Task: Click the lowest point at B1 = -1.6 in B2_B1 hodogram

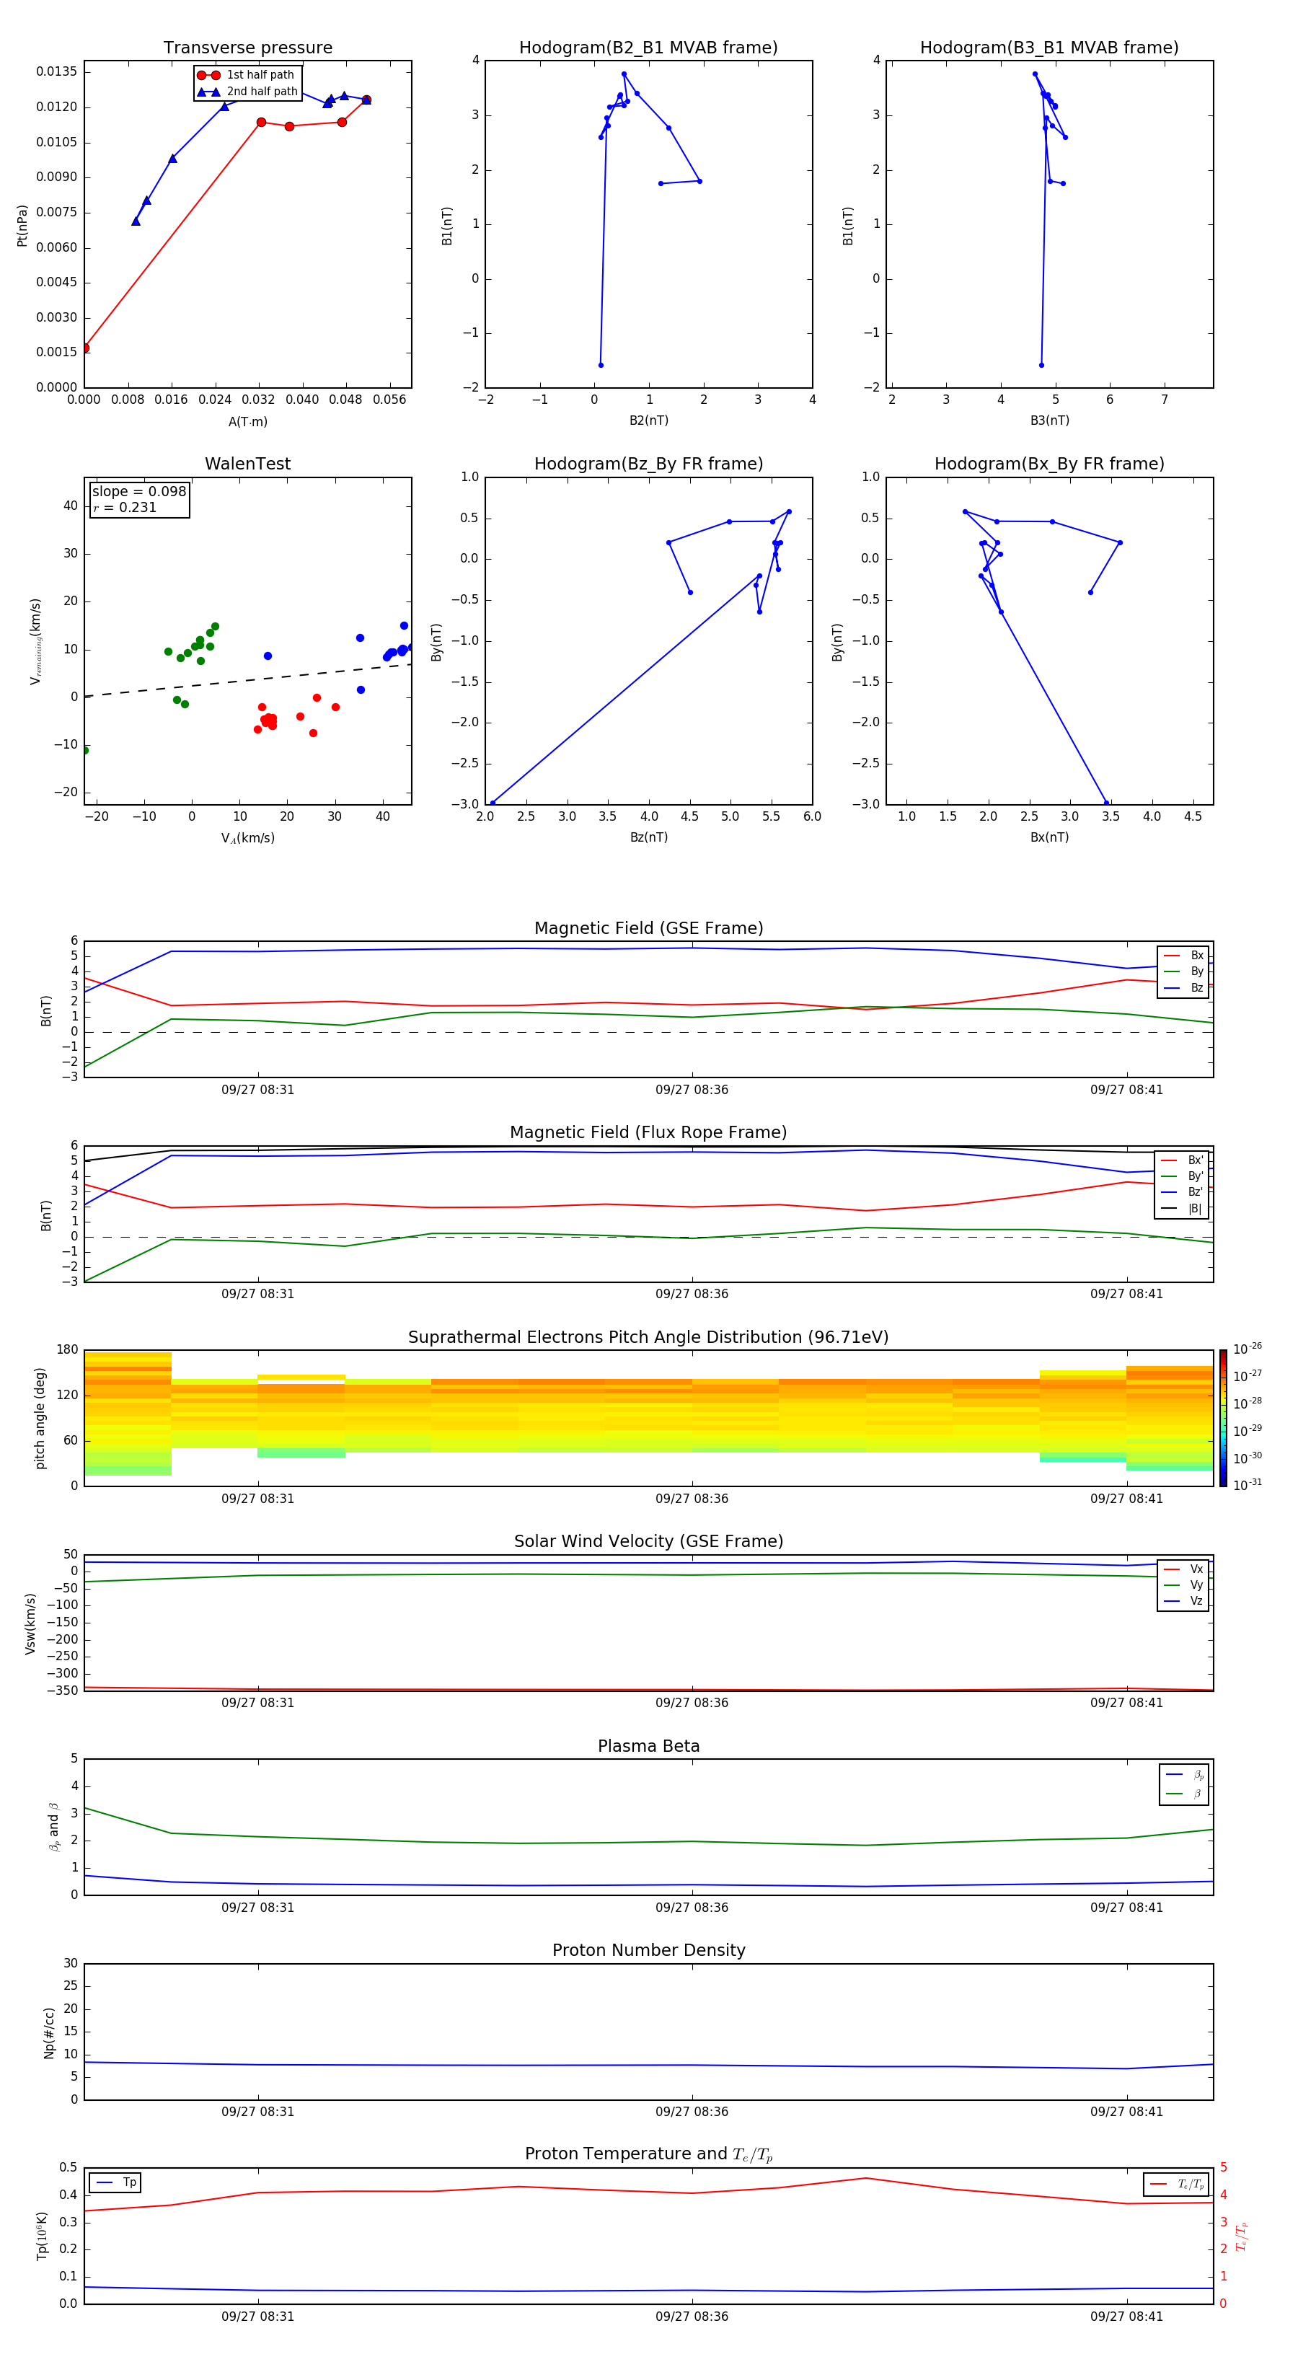Action: pyautogui.click(x=601, y=365)
